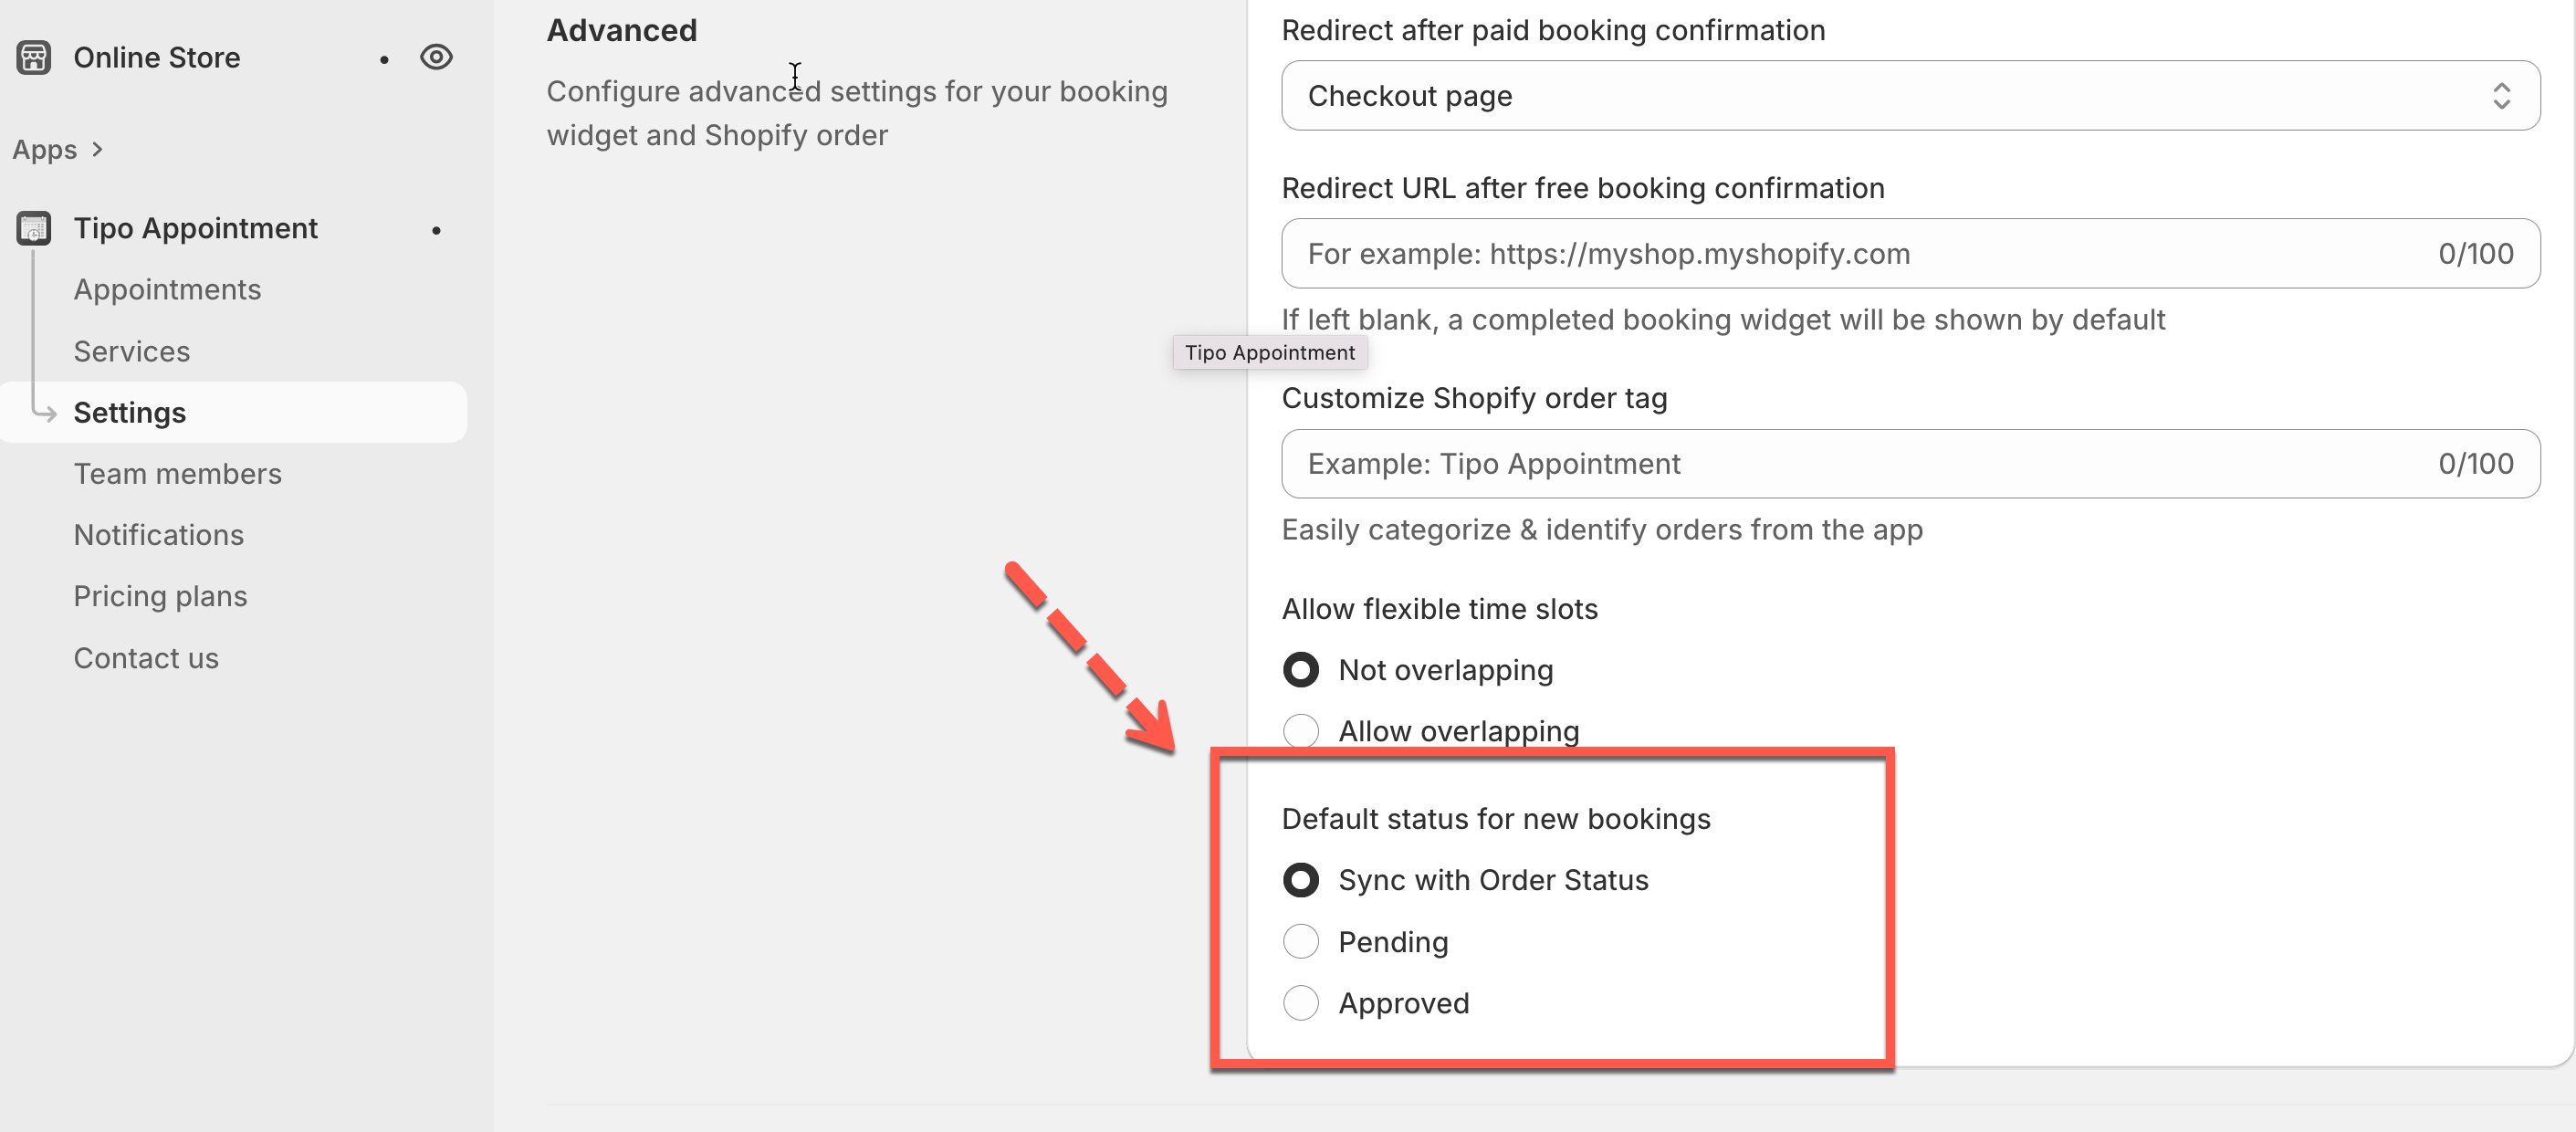This screenshot has width=2576, height=1132.
Task: Select Sync with Order Status radio
Action: point(1301,880)
